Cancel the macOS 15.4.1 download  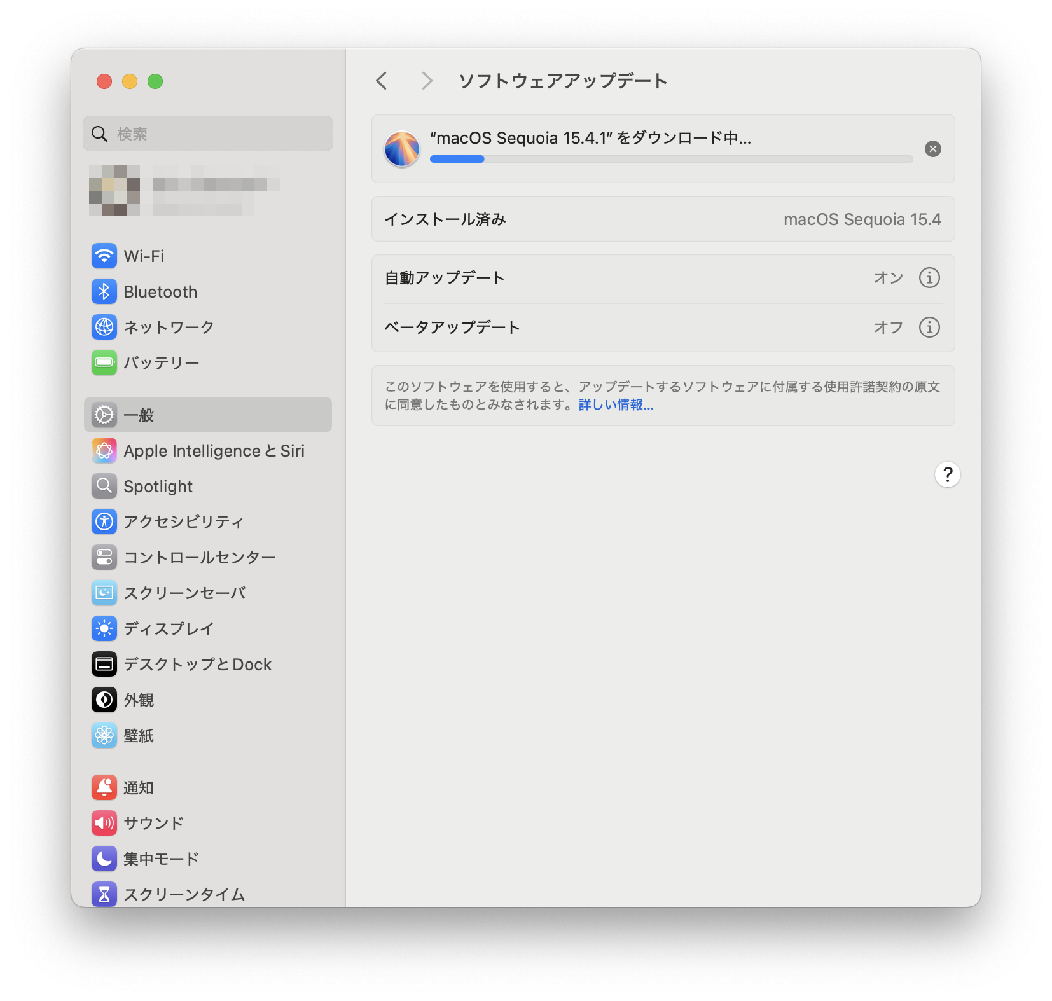(933, 149)
